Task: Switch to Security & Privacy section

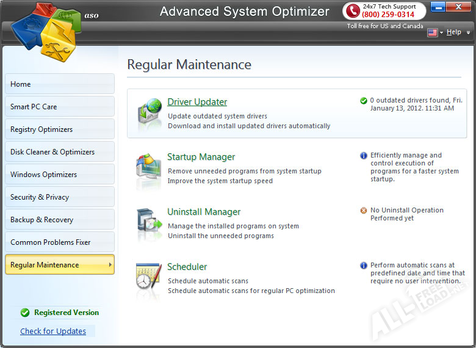Action: pyautogui.click(x=59, y=197)
